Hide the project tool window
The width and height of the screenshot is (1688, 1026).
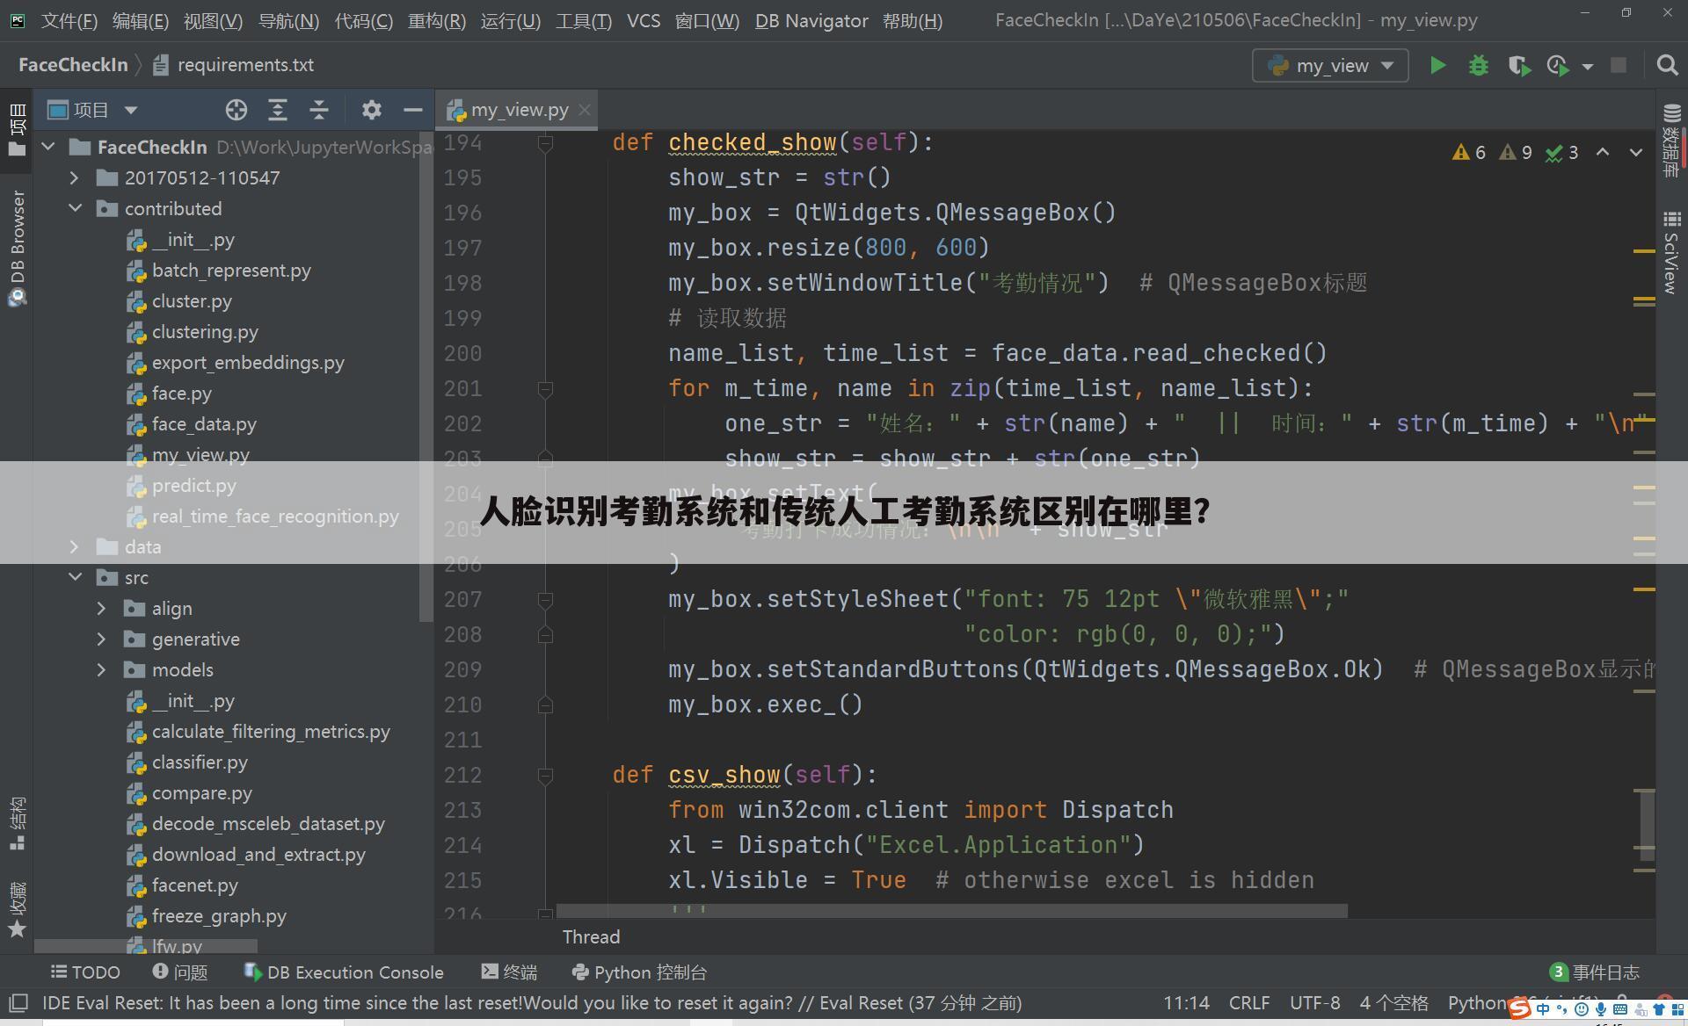click(412, 110)
